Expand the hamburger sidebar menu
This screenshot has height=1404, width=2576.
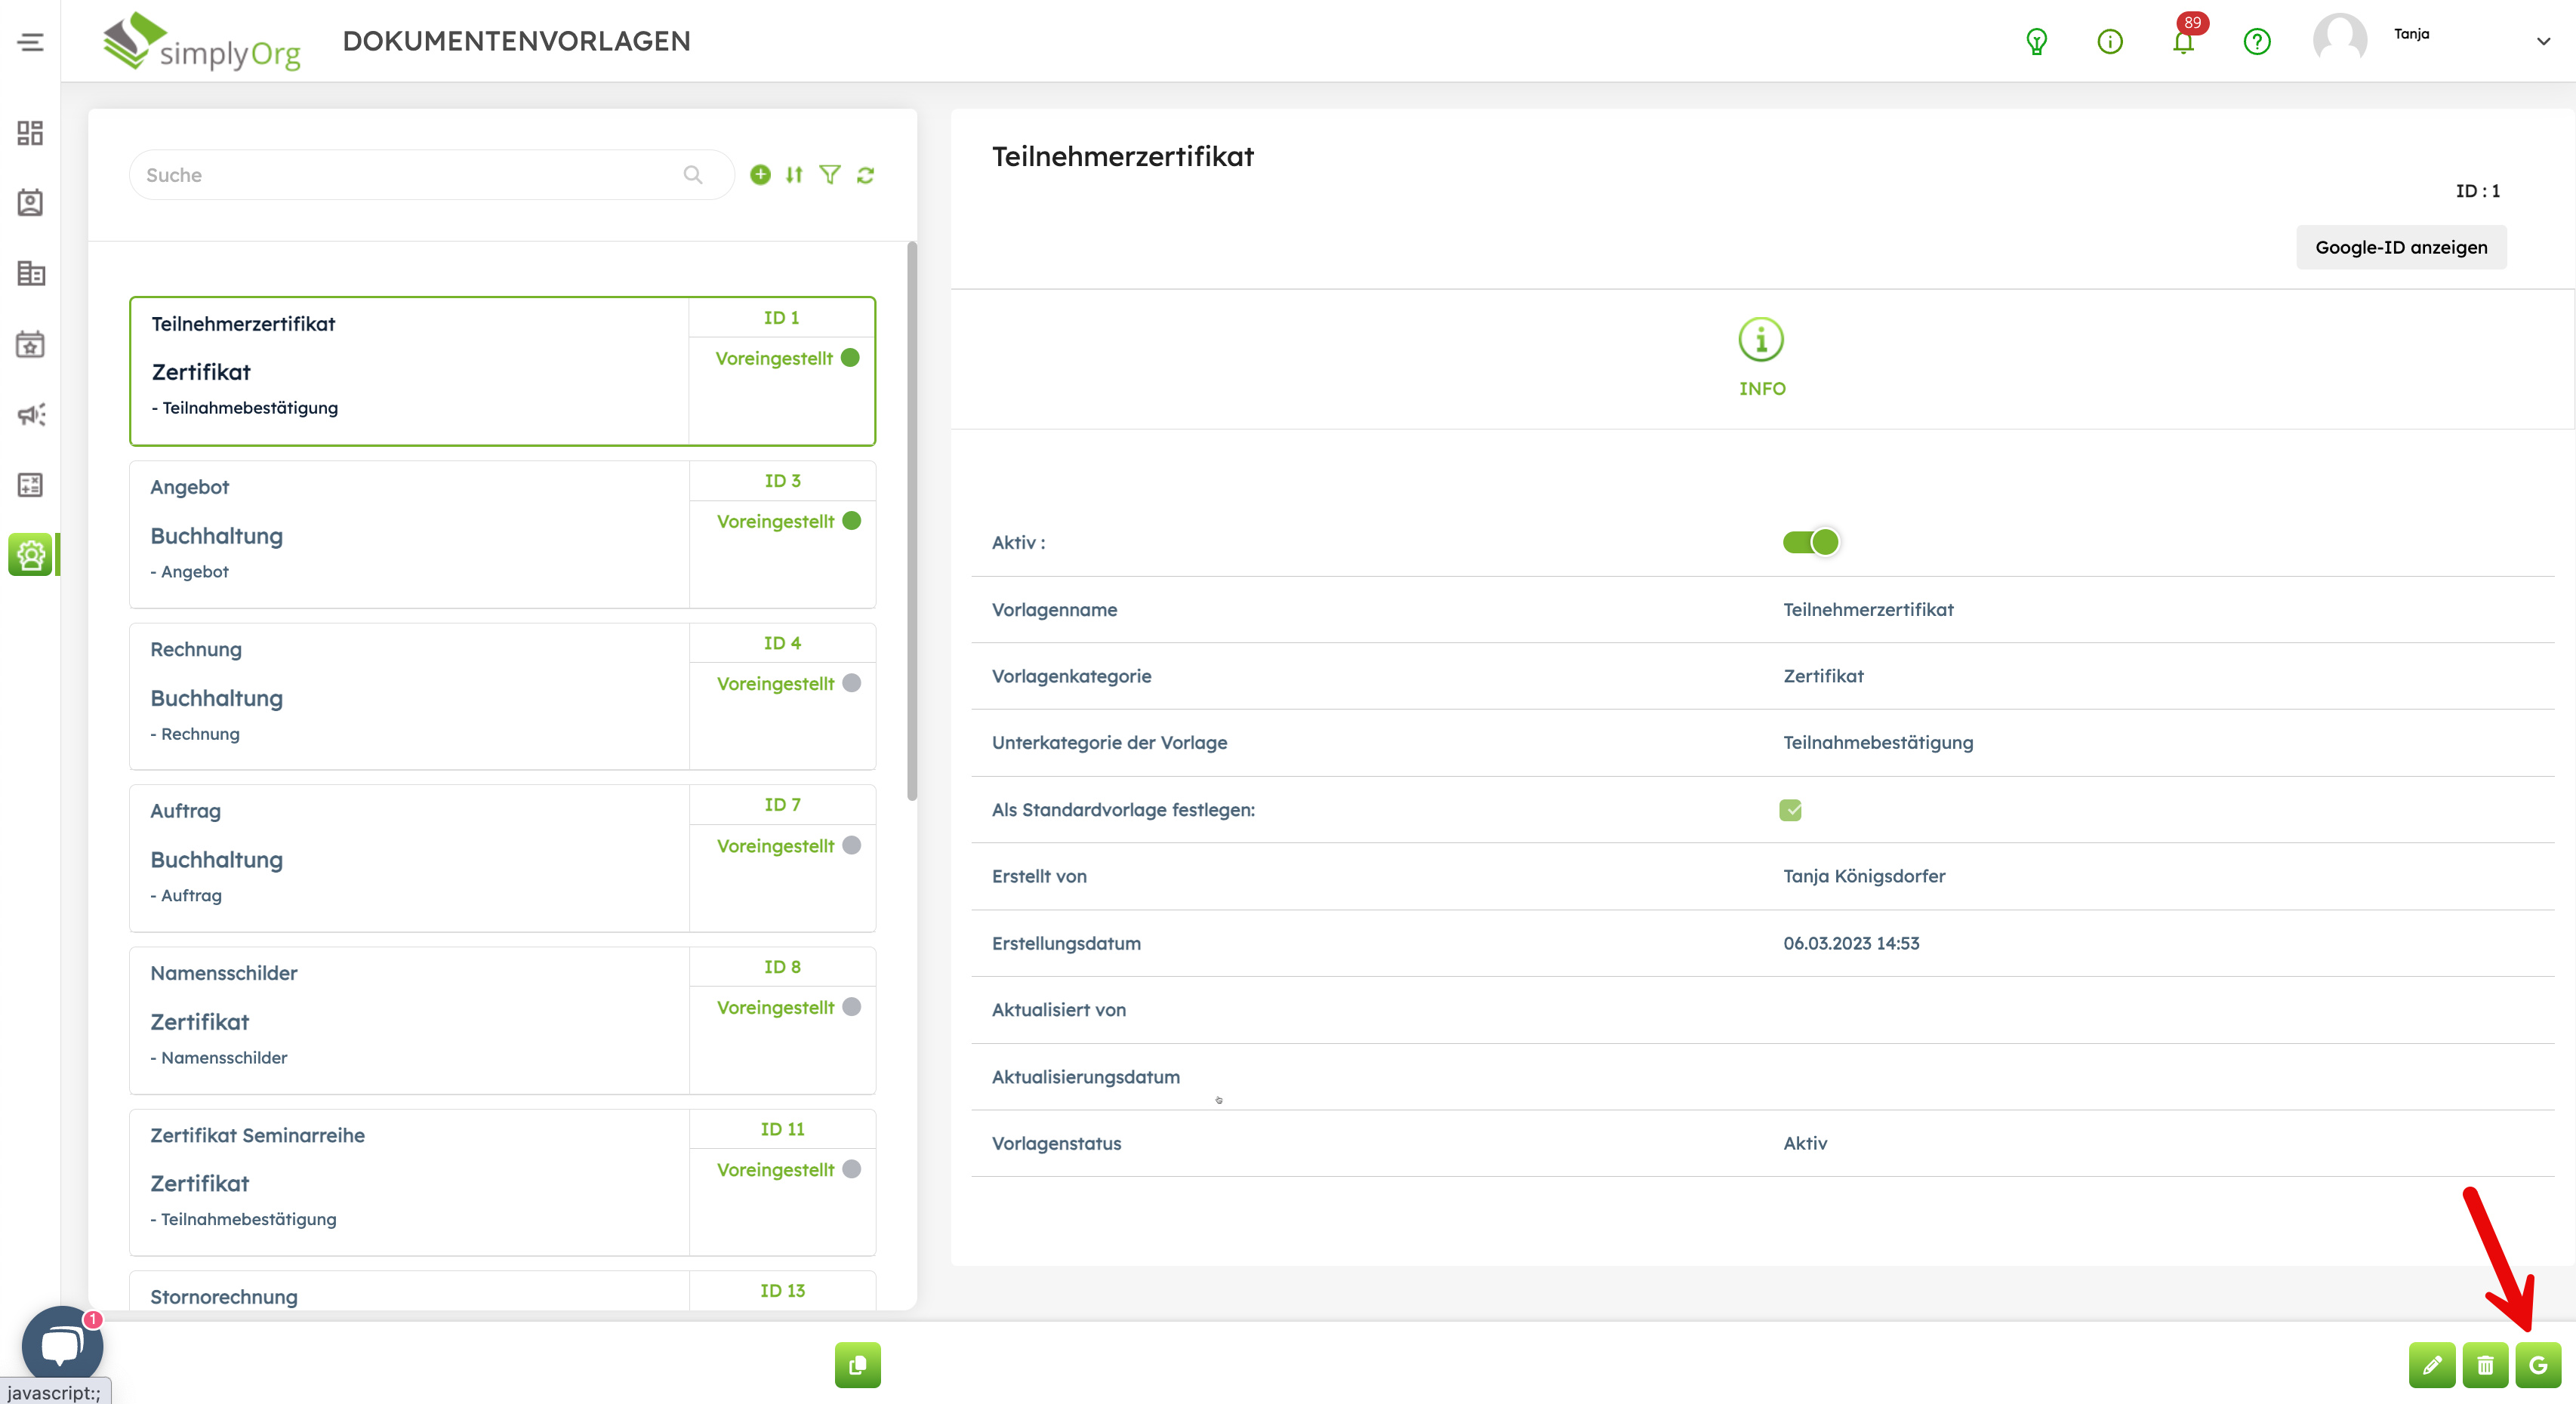tap(31, 42)
